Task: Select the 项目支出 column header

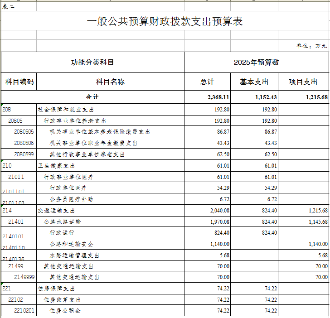Action: coord(303,82)
